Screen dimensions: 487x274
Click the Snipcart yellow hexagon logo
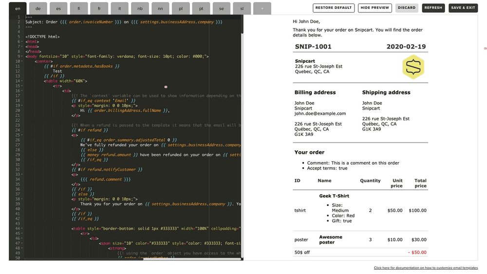pos(413,67)
